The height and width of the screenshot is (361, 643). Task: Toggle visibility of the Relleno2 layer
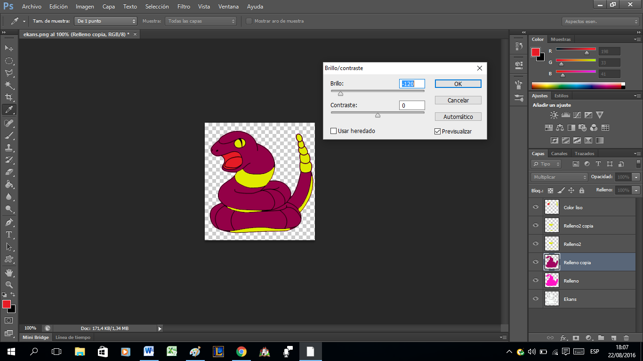(535, 244)
